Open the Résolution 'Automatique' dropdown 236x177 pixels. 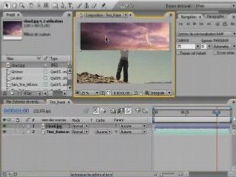[x=224, y=47]
